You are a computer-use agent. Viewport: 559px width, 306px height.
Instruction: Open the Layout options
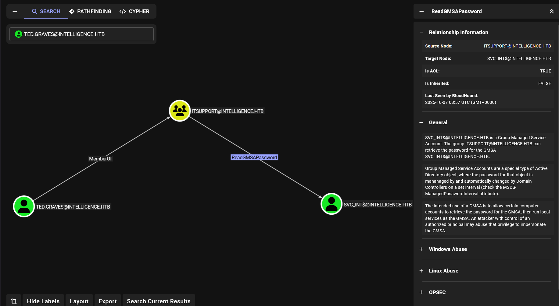tap(79, 301)
